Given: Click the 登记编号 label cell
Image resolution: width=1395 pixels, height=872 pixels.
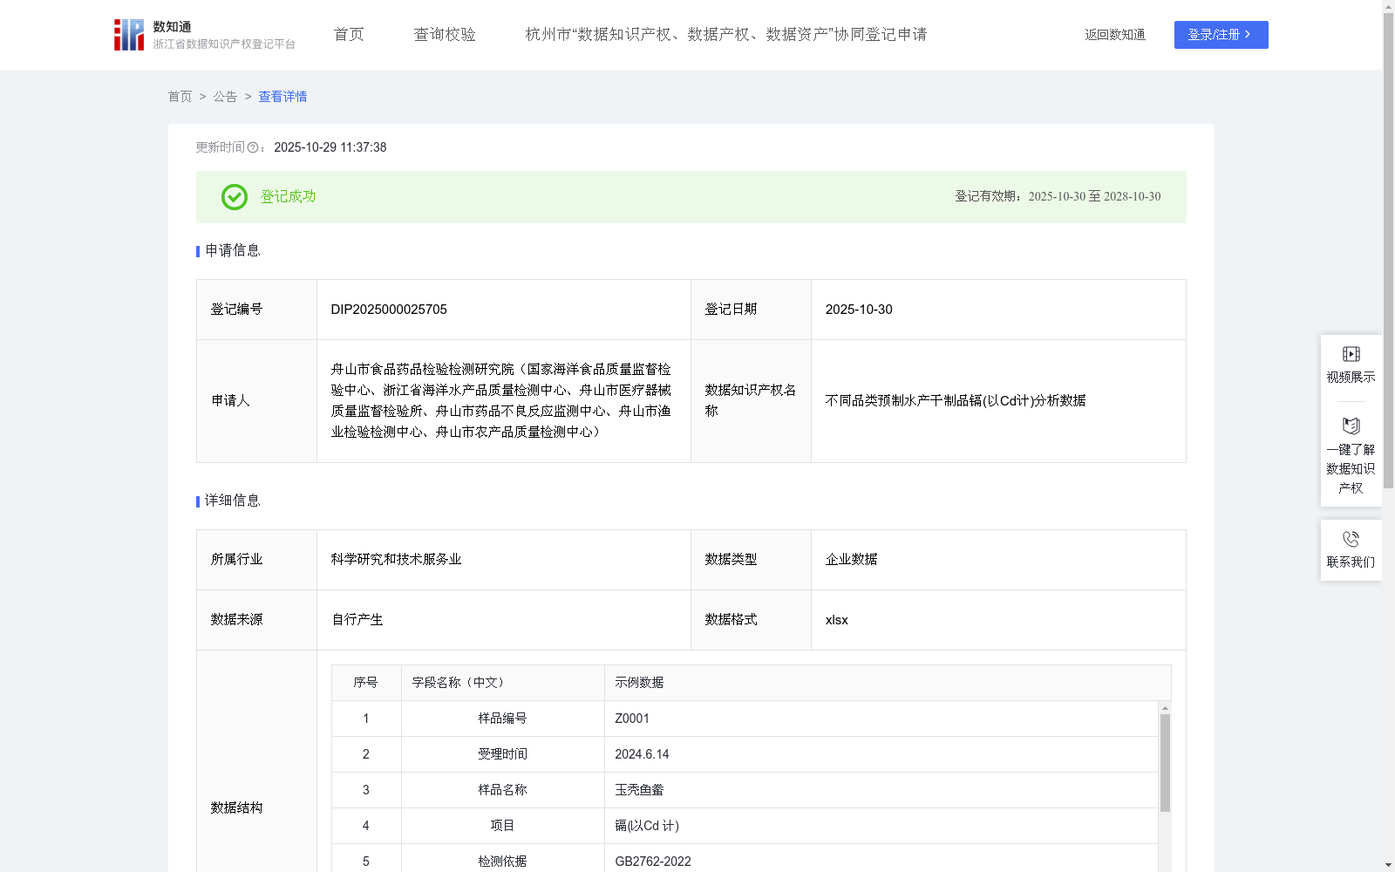Looking at the screenshot, I should 256,310.
